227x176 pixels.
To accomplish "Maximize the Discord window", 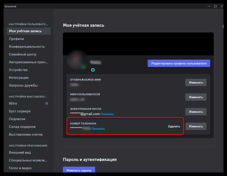I will [215, 6].
